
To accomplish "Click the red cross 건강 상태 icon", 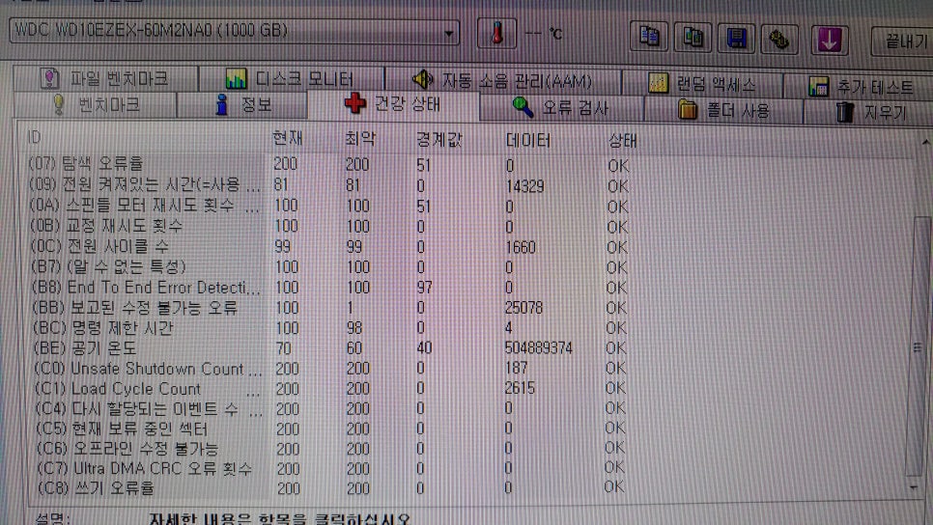I will [x=355, y=103].
